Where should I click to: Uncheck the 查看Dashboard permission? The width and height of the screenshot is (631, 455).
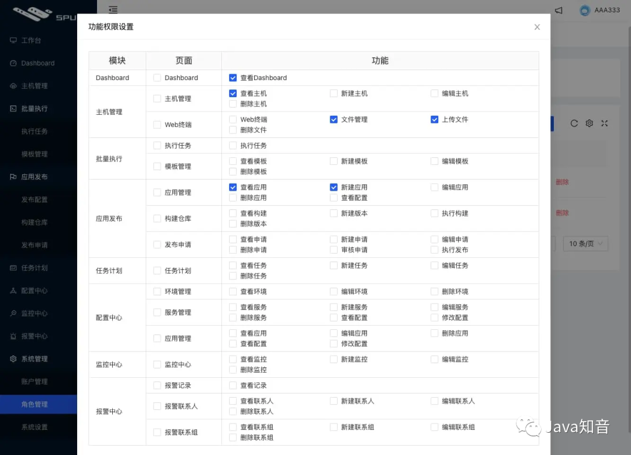(x=233, y=78)
